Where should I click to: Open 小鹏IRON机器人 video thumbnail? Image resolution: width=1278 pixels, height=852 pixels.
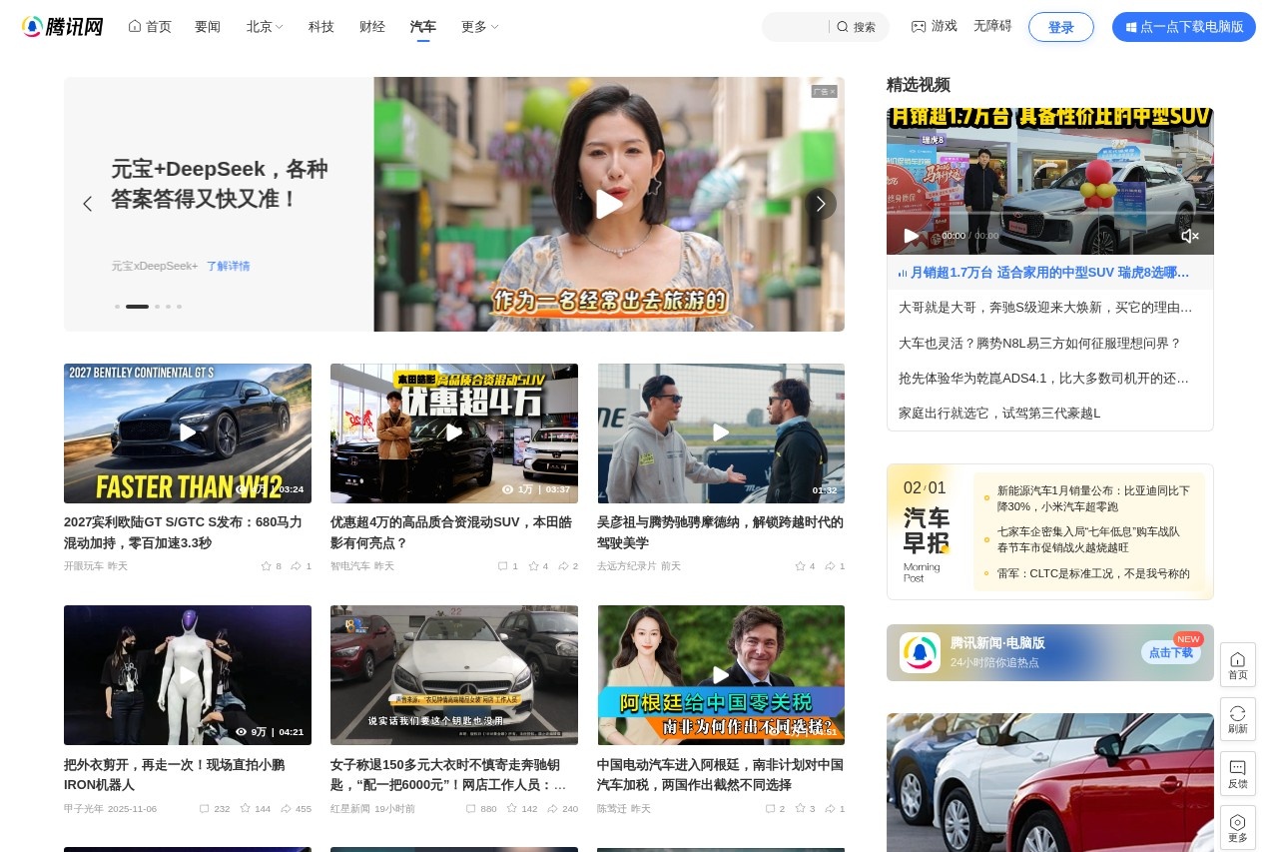(x=188, y=675)
